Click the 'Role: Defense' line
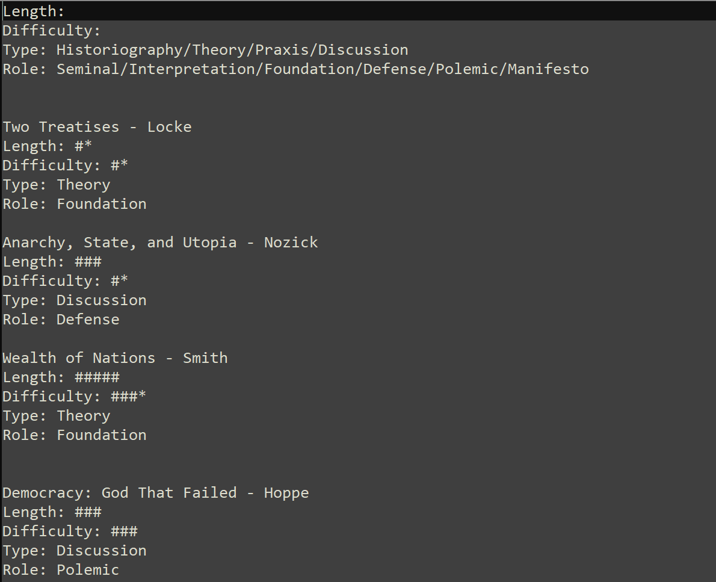 coord(61,320)
